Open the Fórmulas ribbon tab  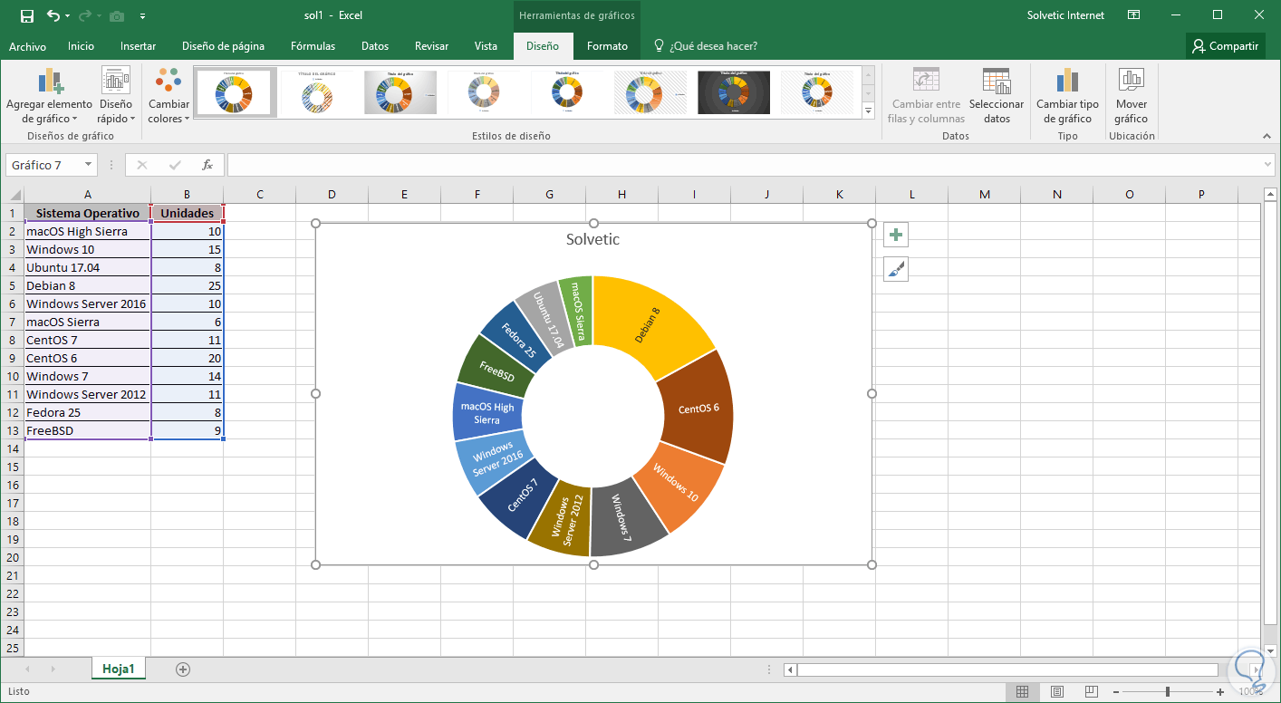(x=313, y=46)
